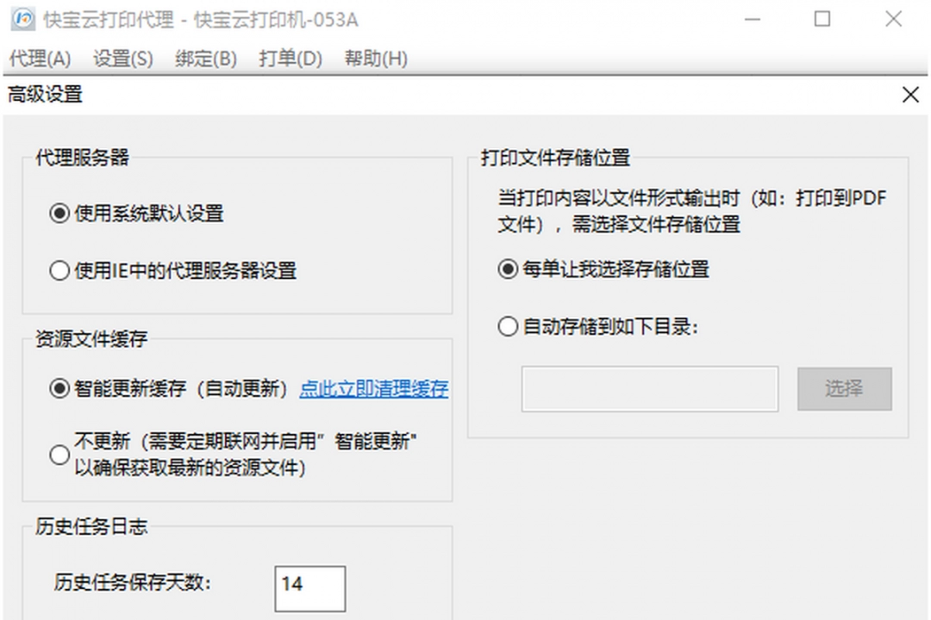Image resolution: width=931 pixels, height=620 pixels.
Task: Close the 快宝云打印代理 application window
Action: (x=894, y=19)
